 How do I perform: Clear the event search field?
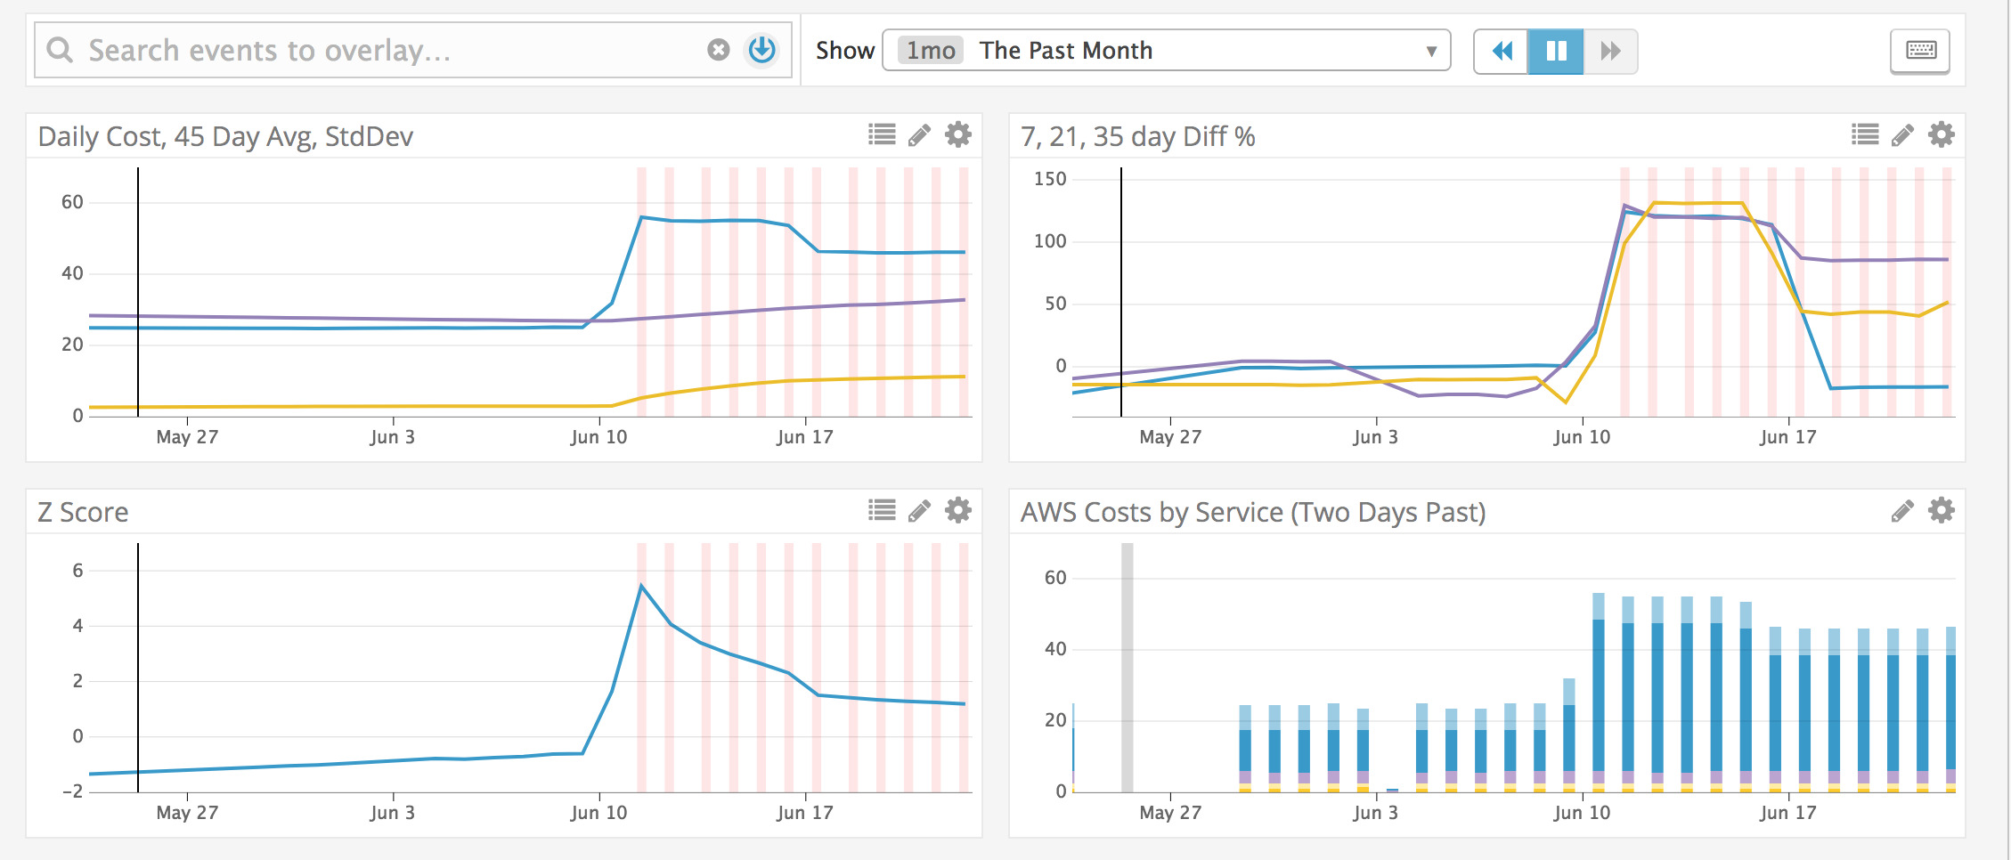point(718,50)
